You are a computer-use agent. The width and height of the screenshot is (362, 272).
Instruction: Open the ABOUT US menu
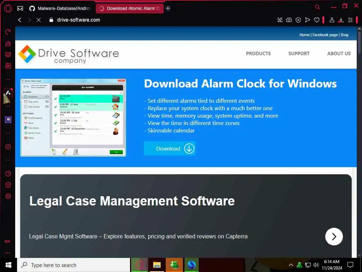coord(339,53)
